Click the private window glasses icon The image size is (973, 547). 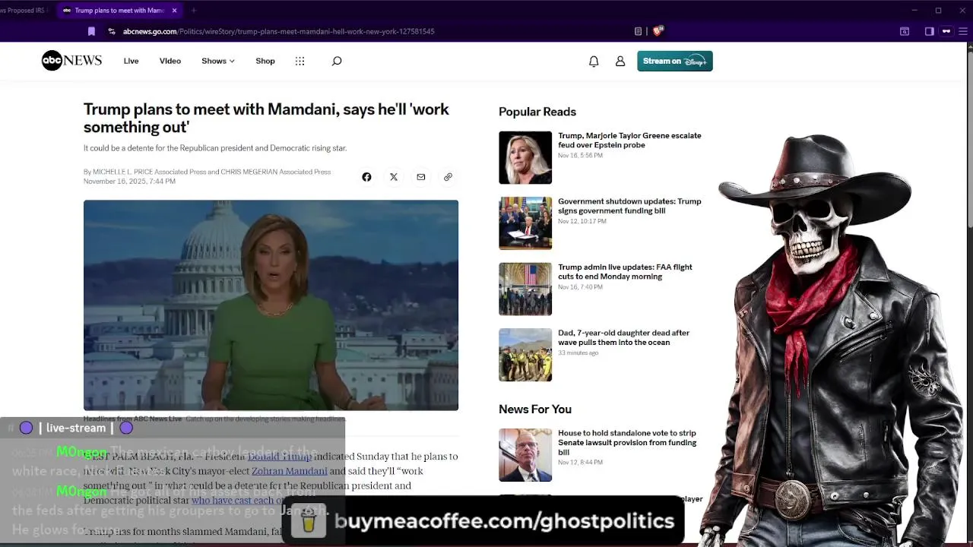pos(946,31)
